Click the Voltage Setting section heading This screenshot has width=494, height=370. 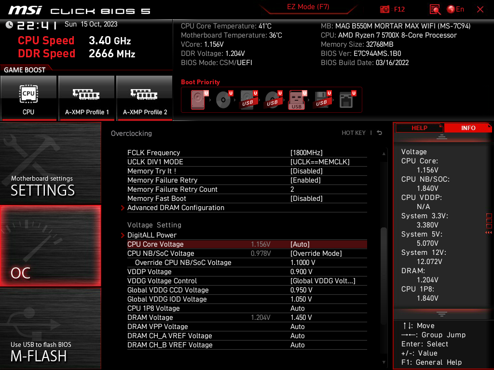(x=154, y=225)
